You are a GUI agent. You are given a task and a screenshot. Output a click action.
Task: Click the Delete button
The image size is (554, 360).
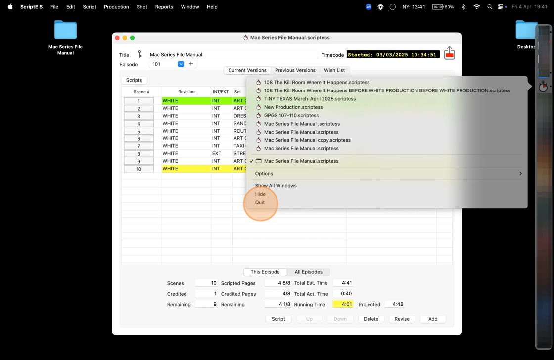(x=371, y=319)
